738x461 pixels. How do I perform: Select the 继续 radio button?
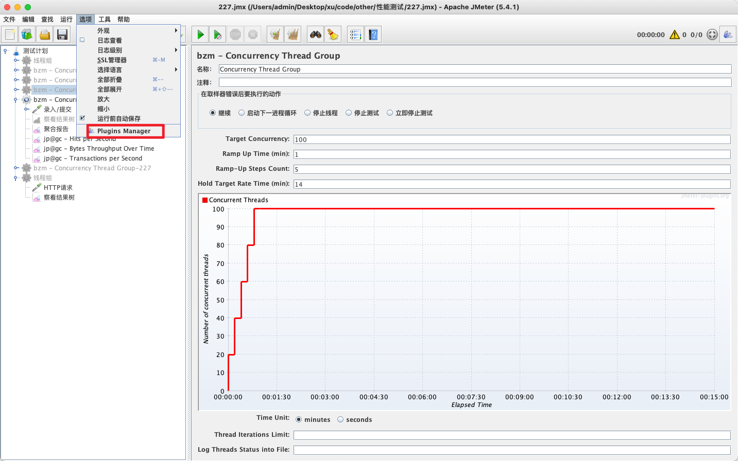coord(213,113)
